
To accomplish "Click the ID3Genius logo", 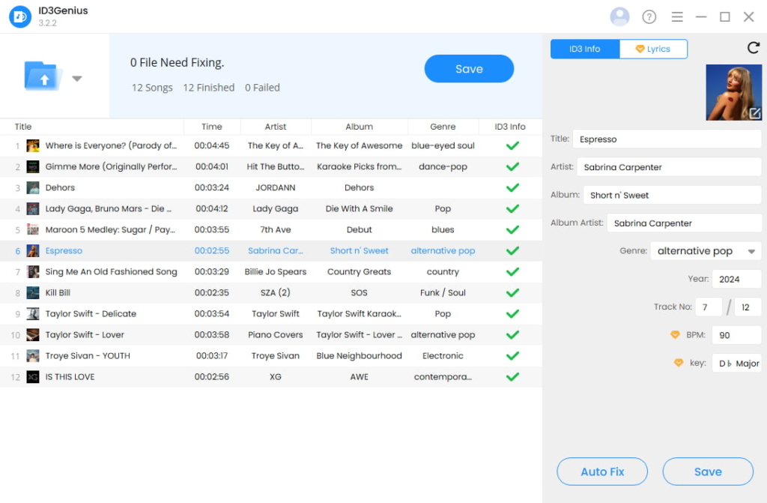I will coord(20,15).
